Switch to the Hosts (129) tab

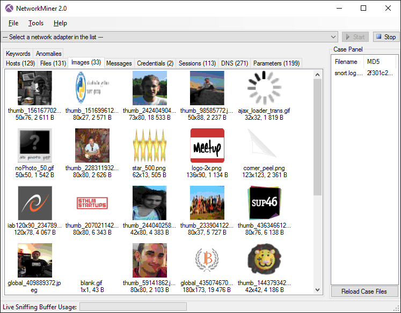pyautogui.click(x=20, y=63)
